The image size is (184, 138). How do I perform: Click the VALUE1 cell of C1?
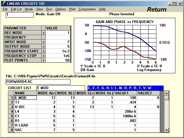click(x=125, y=116)
